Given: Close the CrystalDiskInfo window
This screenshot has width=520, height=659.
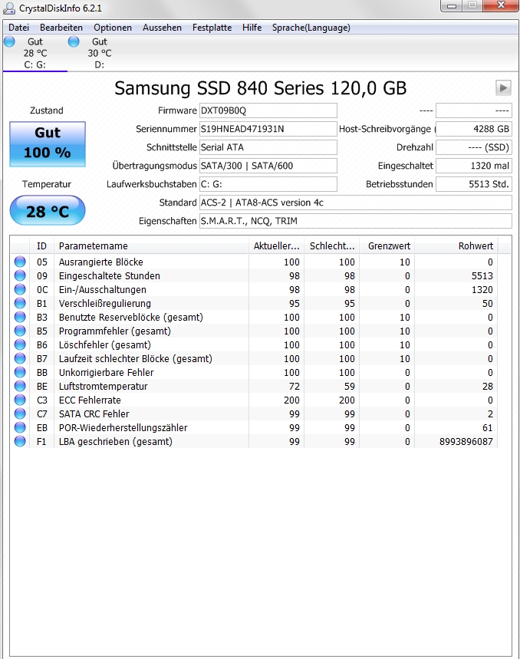Looking at the screenshot, I should pyautogui.click(x=501, y=5).
